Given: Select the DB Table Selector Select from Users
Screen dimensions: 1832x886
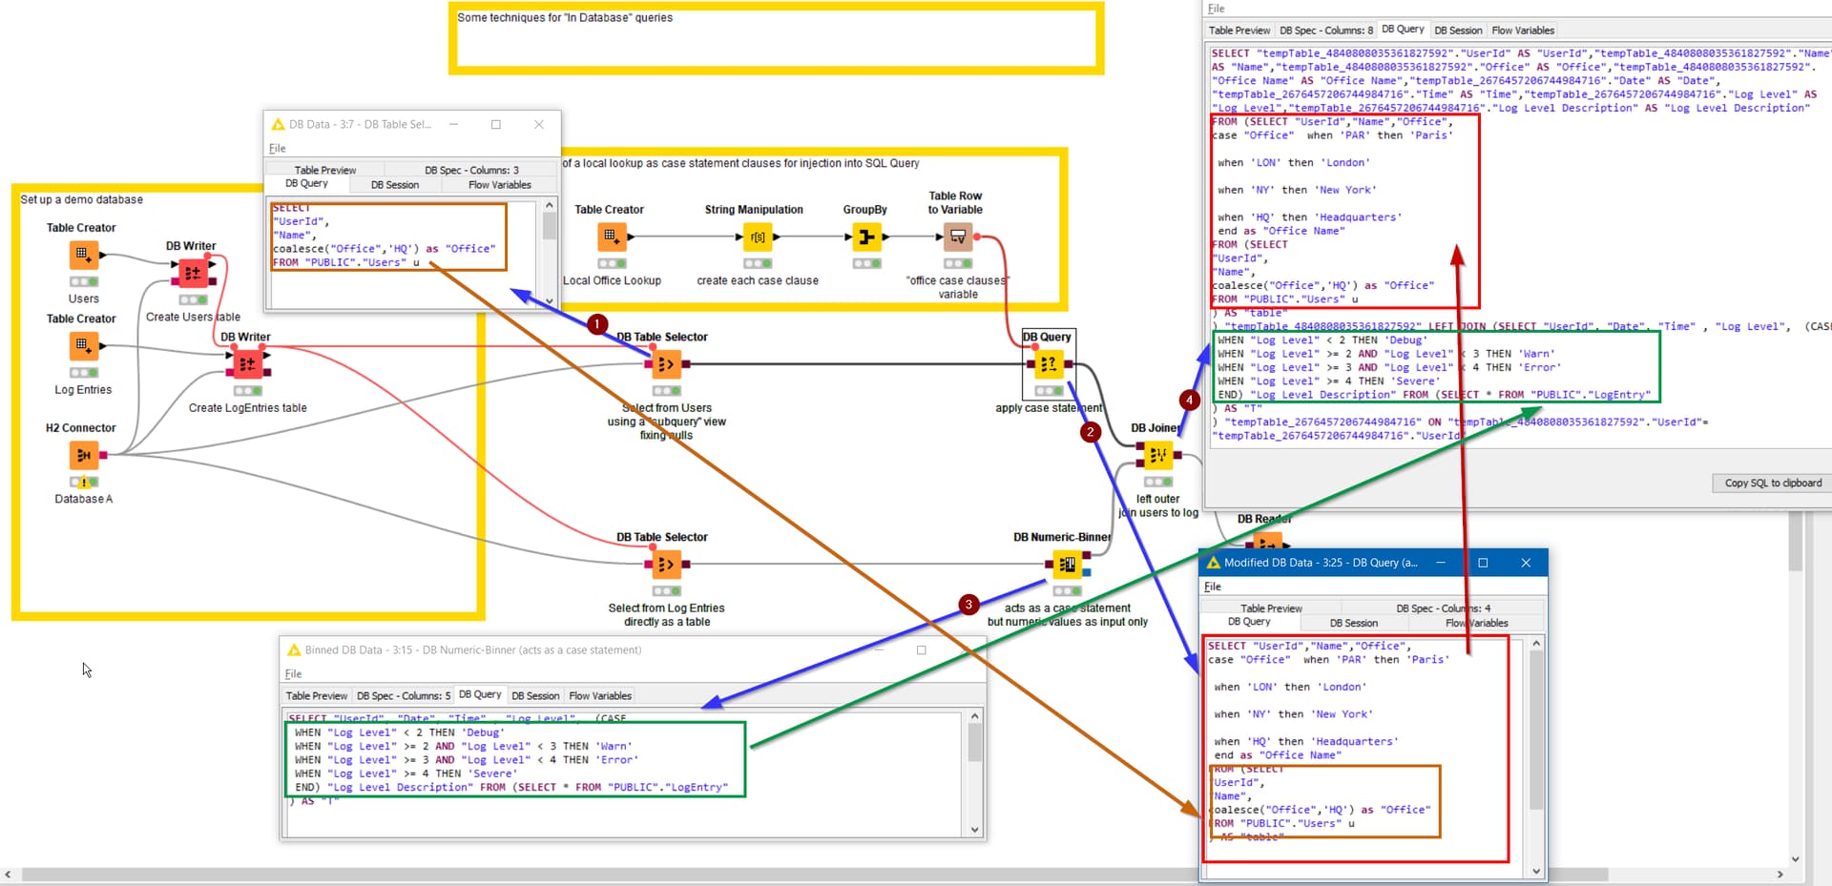Looking at the screenshot, I should pos(666,363).
